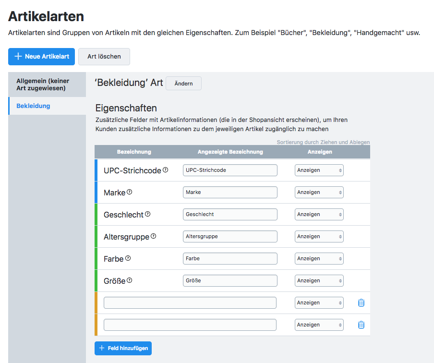Image resolution: width=434 pixels, height=363 pixels.
Task: Click the Neue Artikelart button
Action: coord(41,56)
